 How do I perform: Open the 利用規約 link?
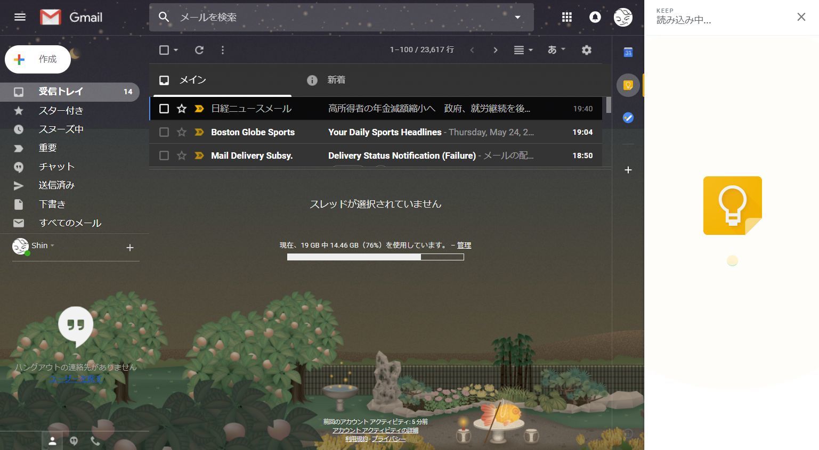coord(356,439)
